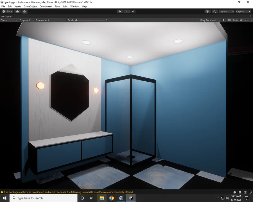Open Unity Hub from the taskbar
The width and height of the screenshot is (253, 202).
pos(121,198)
